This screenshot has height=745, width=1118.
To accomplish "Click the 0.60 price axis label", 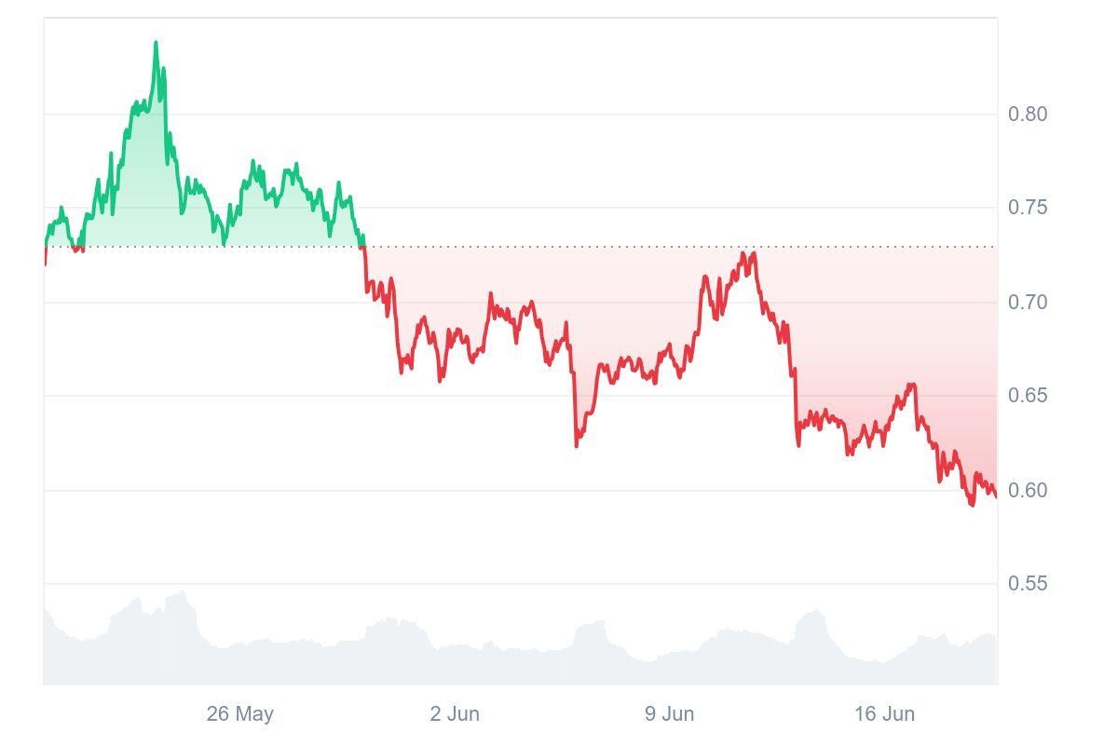I will 1028,491.
